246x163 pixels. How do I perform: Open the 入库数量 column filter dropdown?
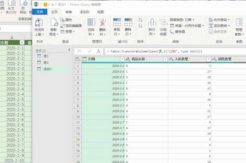pos(209,59)
